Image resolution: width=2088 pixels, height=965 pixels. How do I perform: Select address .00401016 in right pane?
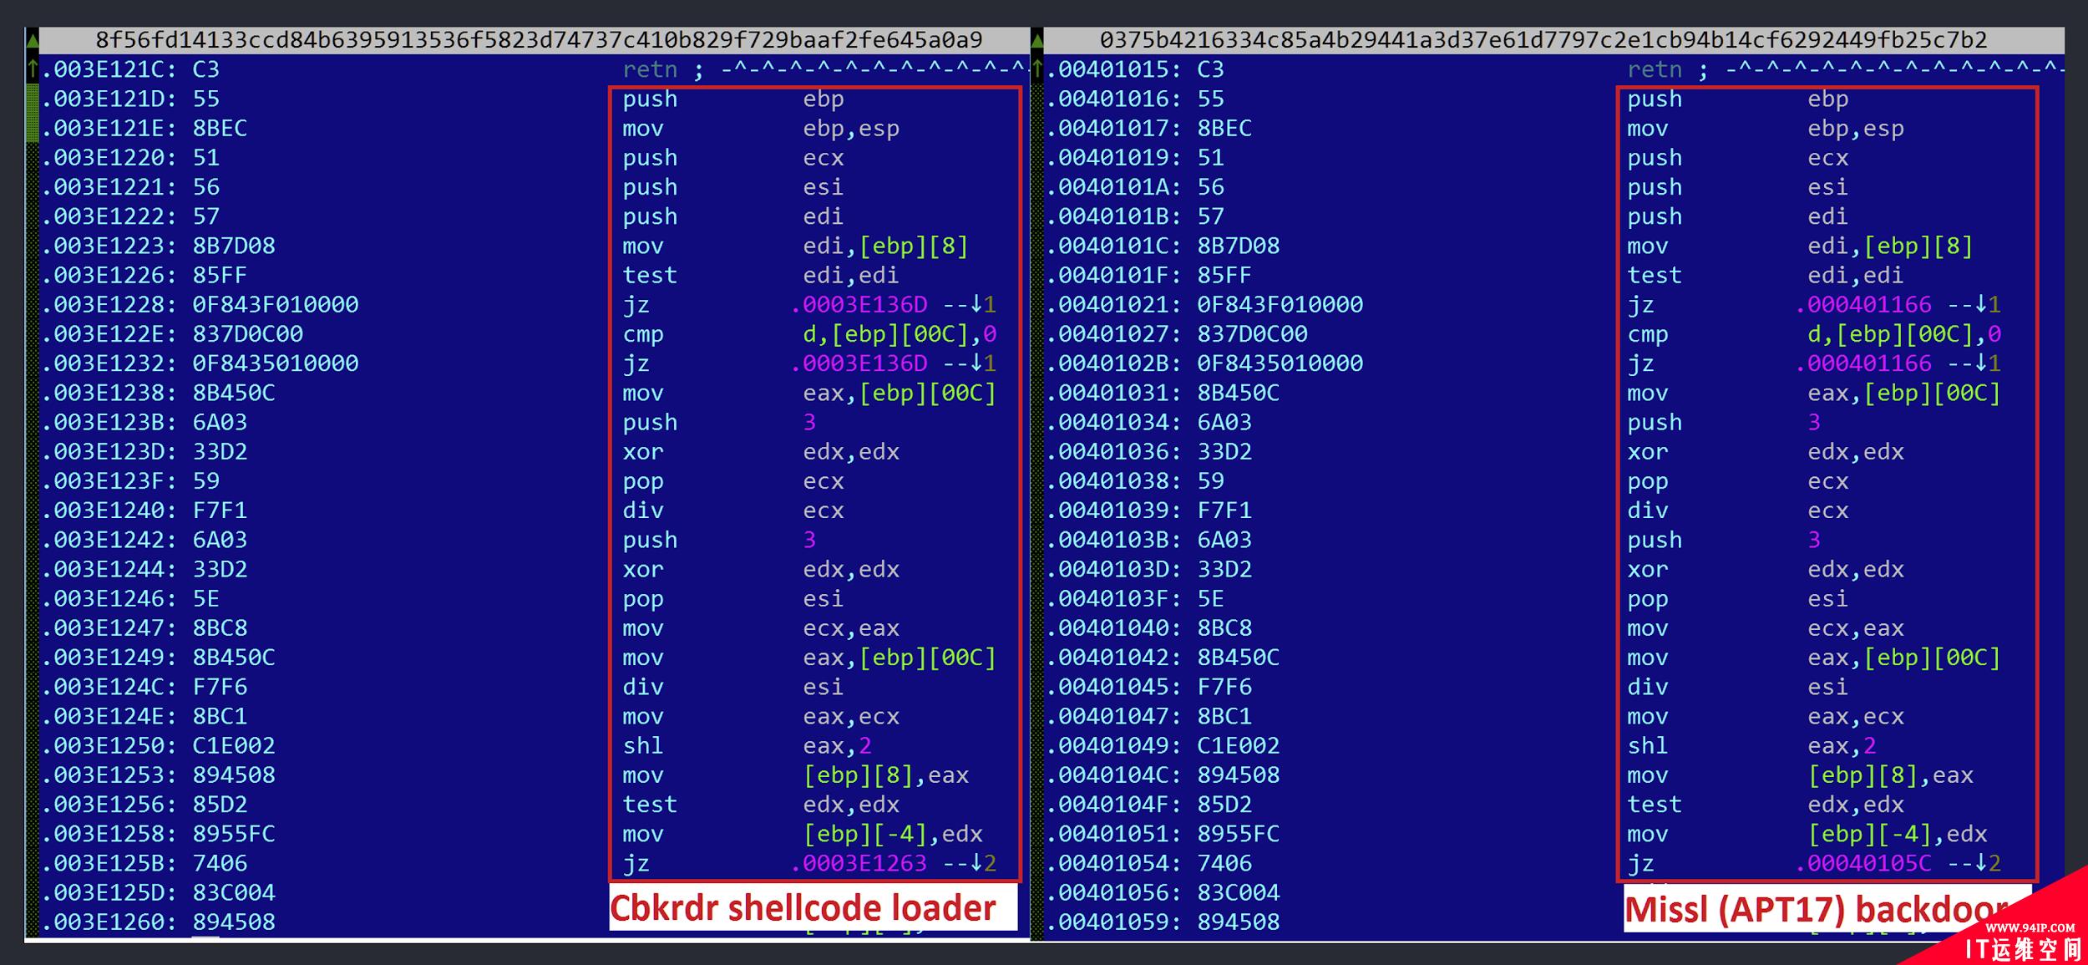click(1114, 99)
